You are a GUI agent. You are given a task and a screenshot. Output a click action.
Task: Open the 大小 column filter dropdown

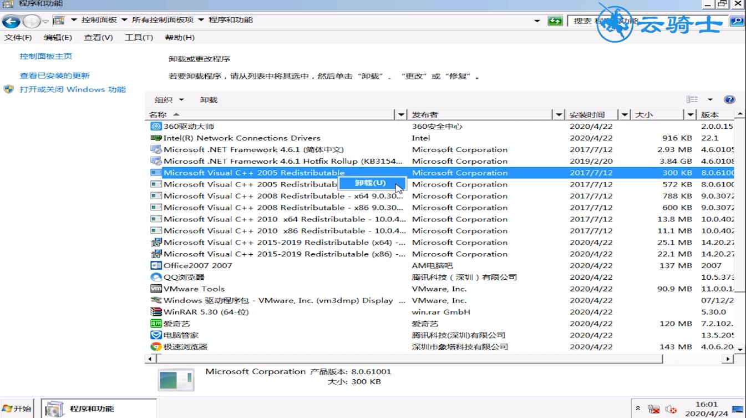pyautogui.click(x=691, y=115)
